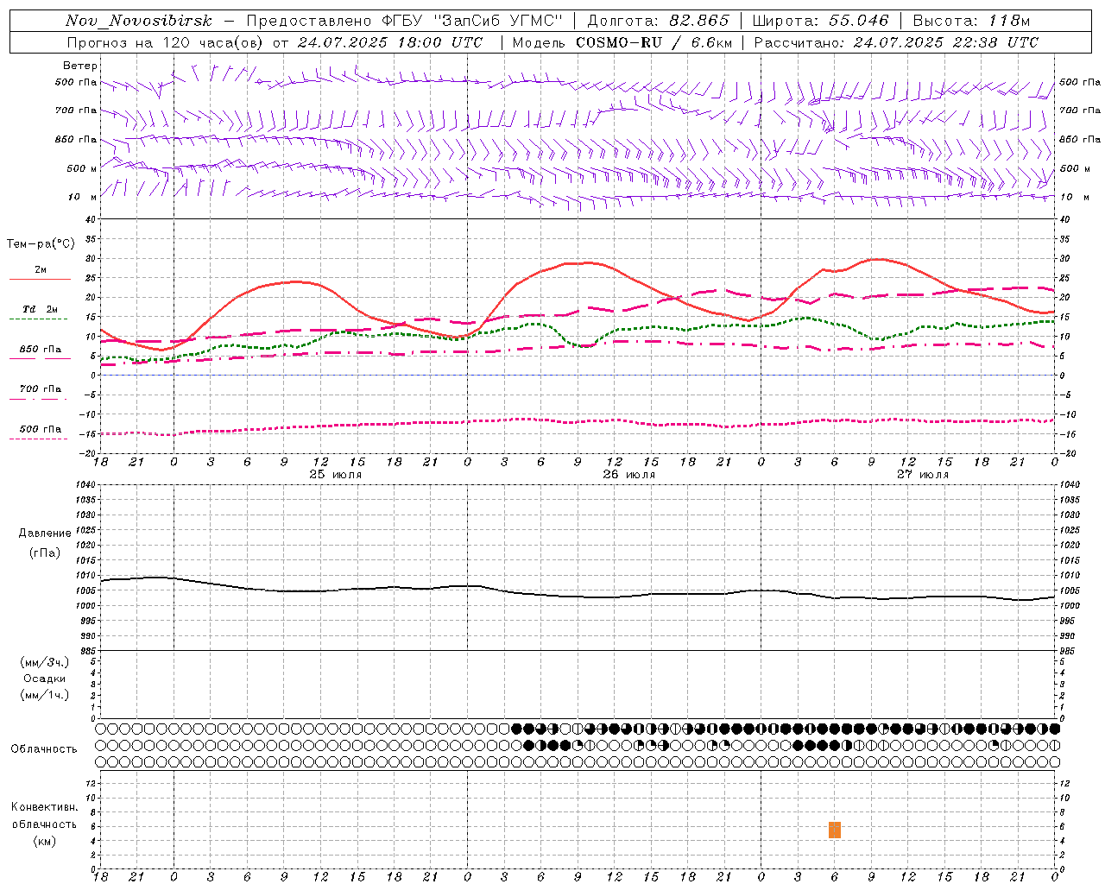Screen dimensions: 1105x884
Task: Click the line sample under the 700 гПа legend
Action: pyautogui.click(x=40, y=399)
